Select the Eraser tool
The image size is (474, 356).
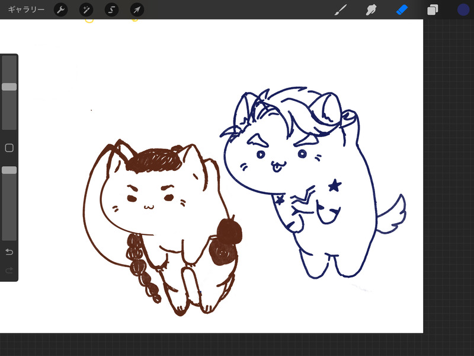(402, 9)
